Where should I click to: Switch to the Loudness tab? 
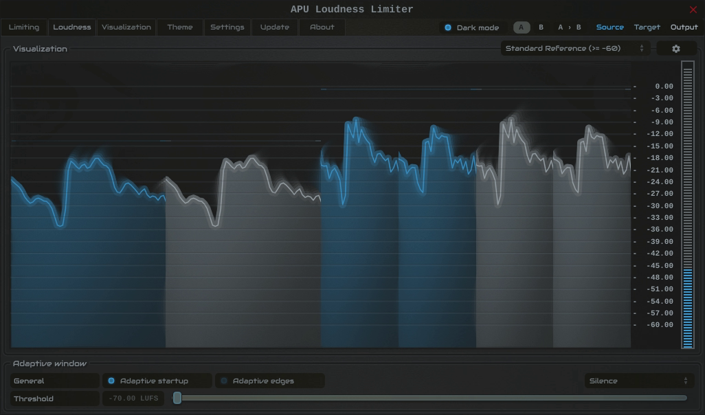(x=72, y=27)
